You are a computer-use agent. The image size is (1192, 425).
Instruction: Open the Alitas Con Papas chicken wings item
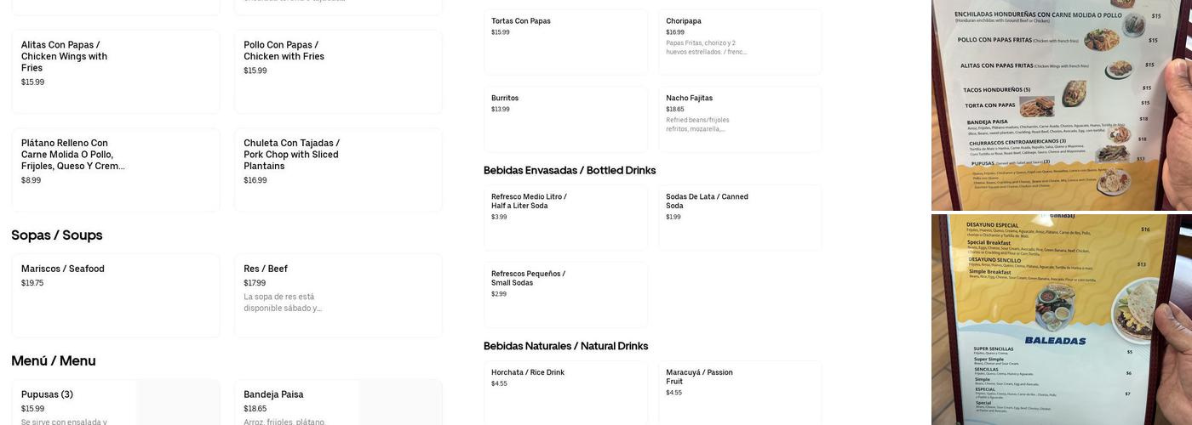(115, 71)
